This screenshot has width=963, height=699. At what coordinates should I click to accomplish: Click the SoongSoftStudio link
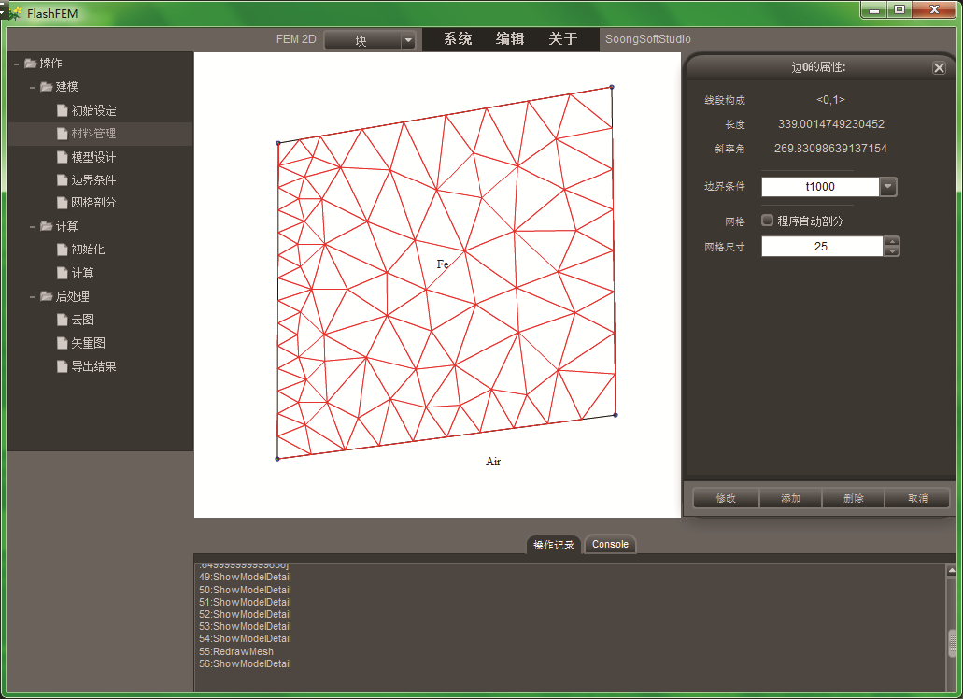[648, 38]
